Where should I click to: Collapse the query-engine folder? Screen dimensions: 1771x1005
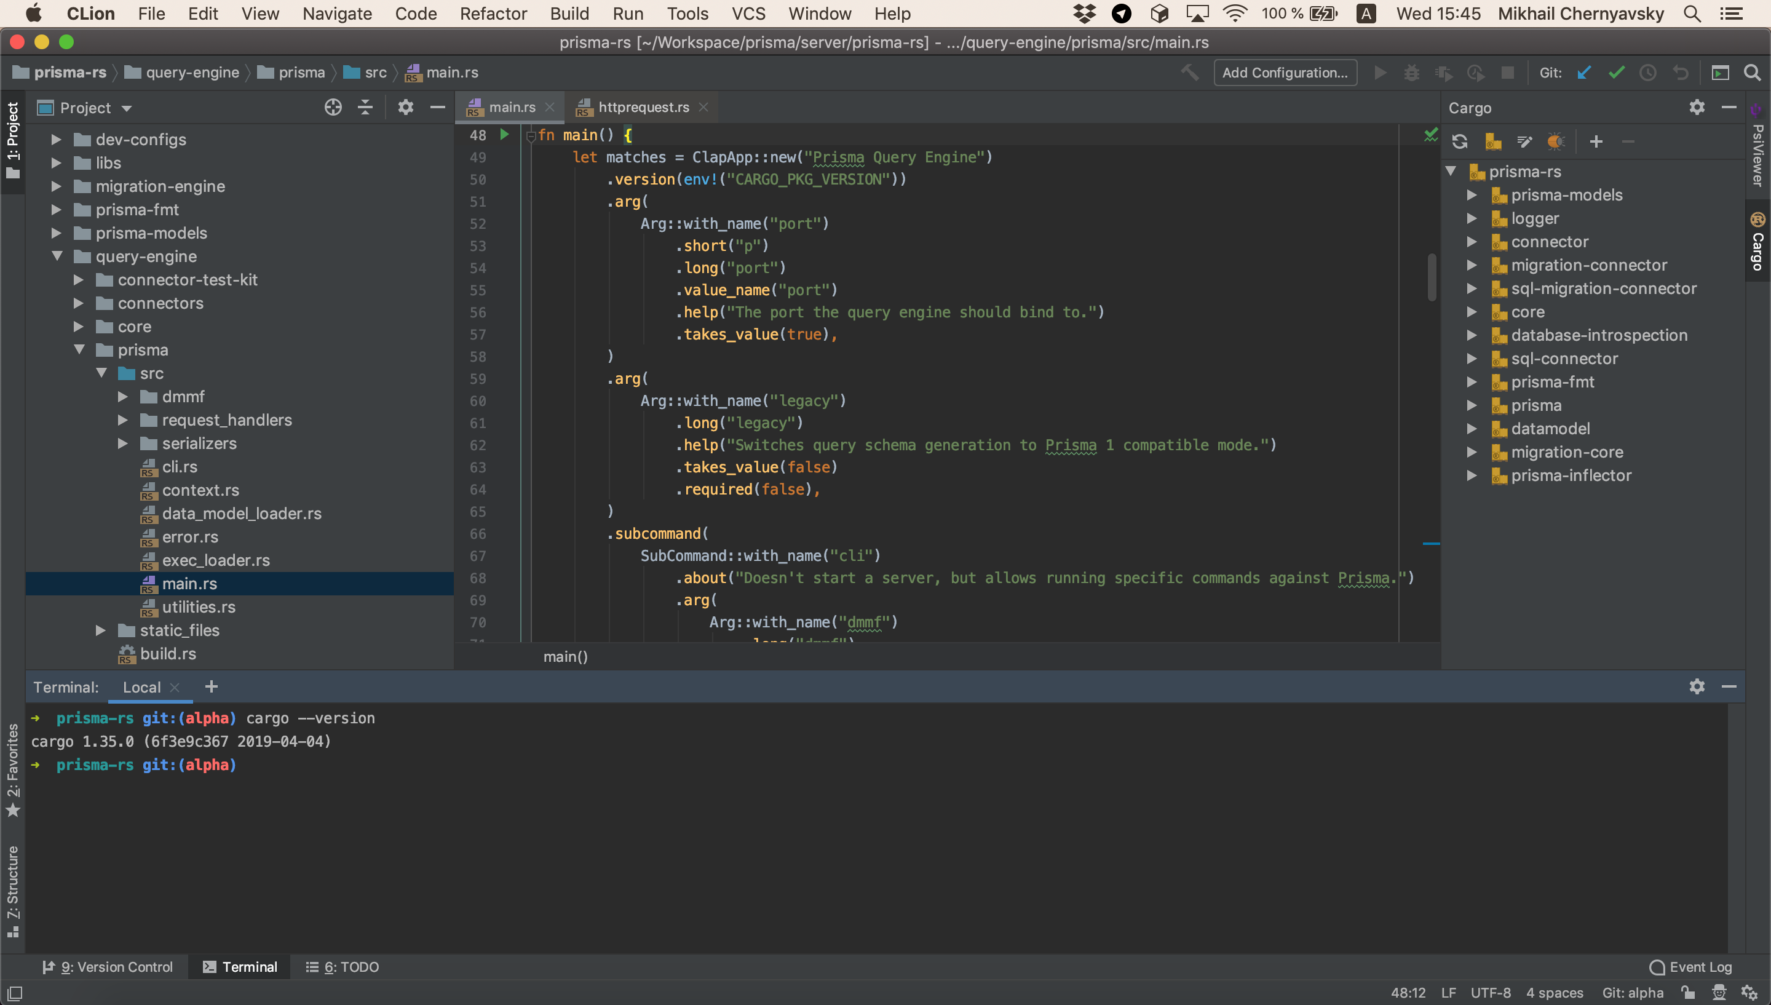point(57,256)
